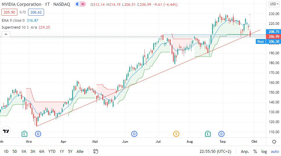The height and width of the screenshot is (156, 281).
Task: Select the 1D time range
Action: coord(6,152)
